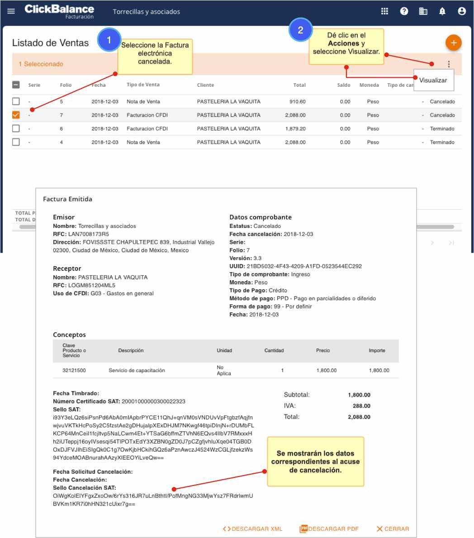
Task: Check the box for folio 5 row
Action: click(16, 101)
